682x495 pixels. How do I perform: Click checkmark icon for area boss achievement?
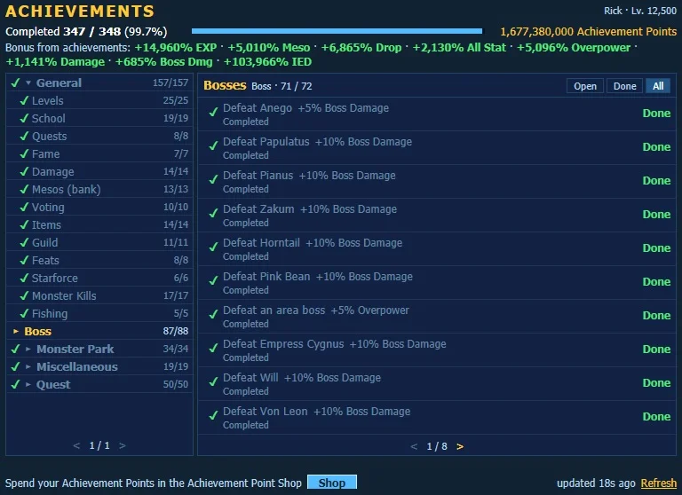pyautogui.click(x=213, y=314)
